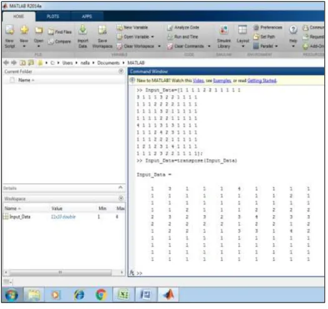Click the fx function browser icon
Screen dimensions: 328x309
132,273
